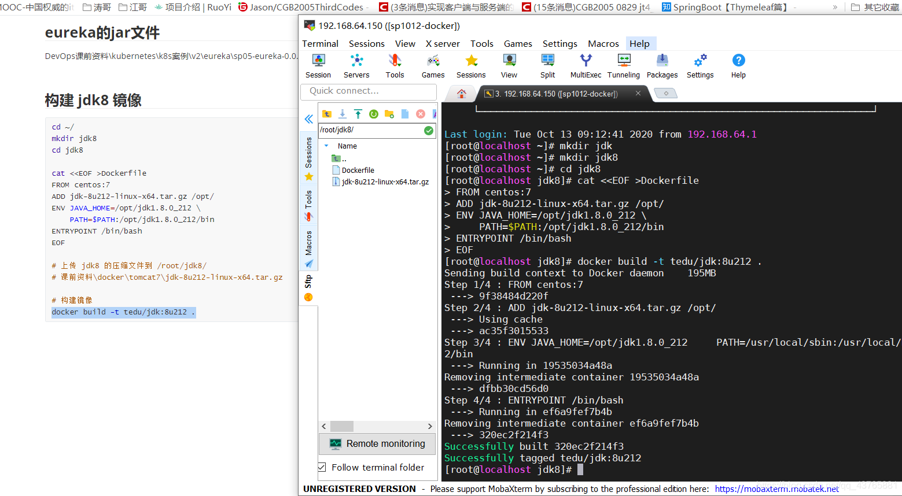This screenshot has width=902, height=496.
Task: Refresh the SFTP folder listing
Action: (374, 114)
